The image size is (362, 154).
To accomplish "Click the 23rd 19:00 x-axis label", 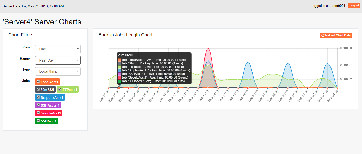I will (243, 96).
